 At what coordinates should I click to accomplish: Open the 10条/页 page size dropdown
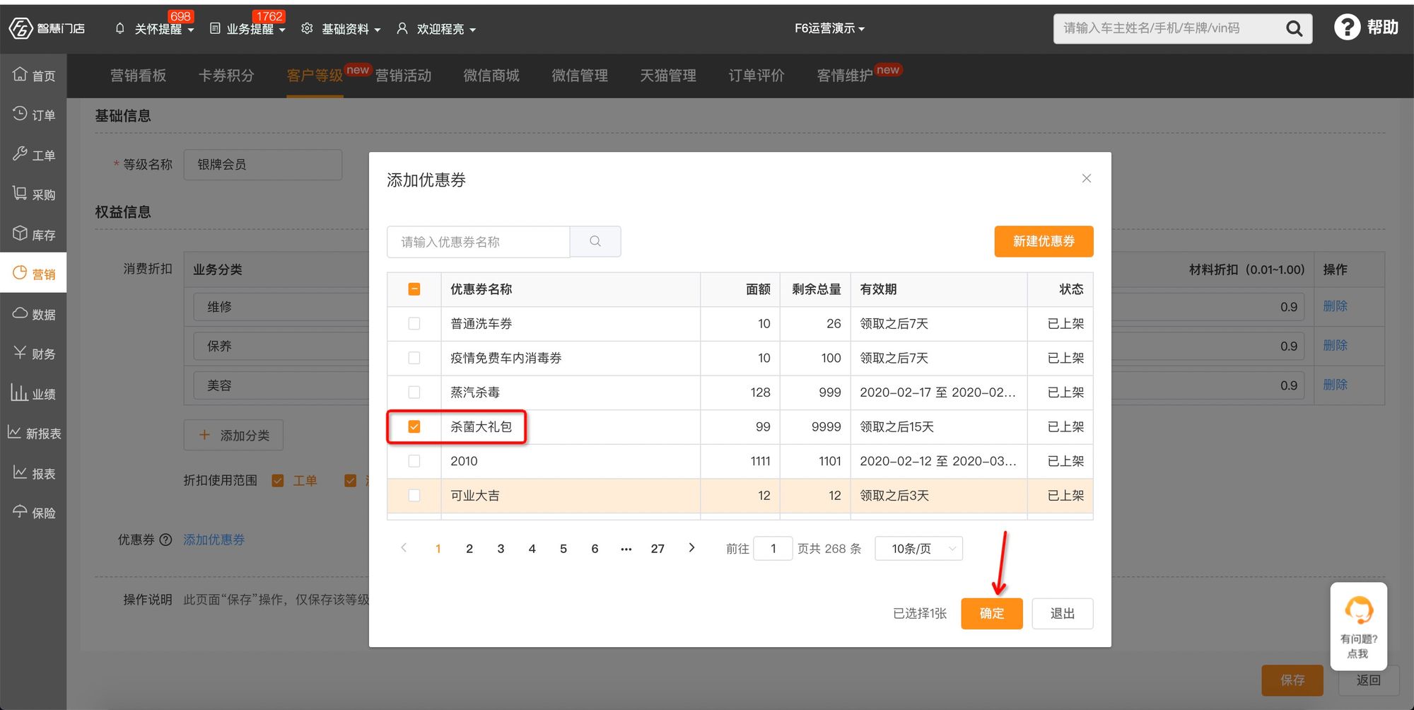click(918, 549)
